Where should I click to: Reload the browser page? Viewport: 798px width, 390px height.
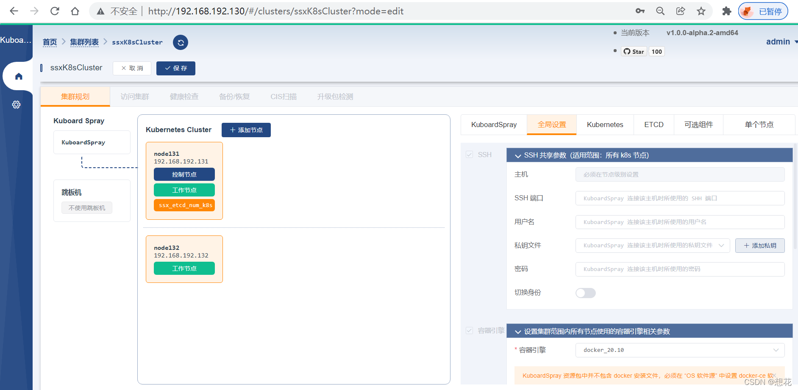(55, 11)
